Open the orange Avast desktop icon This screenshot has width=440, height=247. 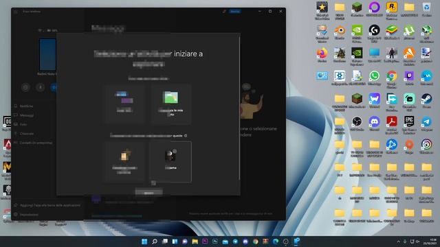[409, 54]
